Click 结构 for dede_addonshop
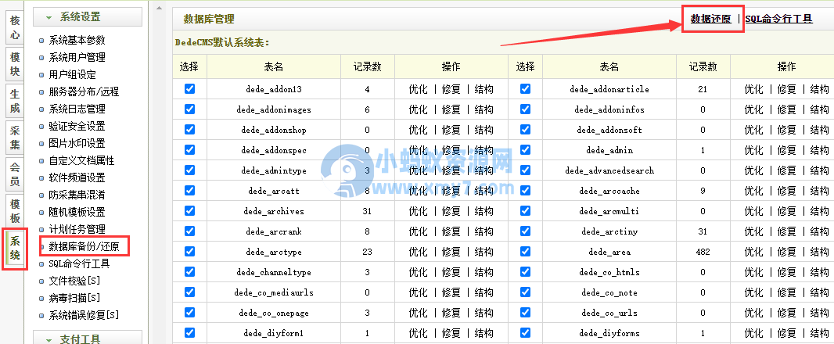Image resolution: width=834 pixels, height=344 pixels. coord(484,130)
